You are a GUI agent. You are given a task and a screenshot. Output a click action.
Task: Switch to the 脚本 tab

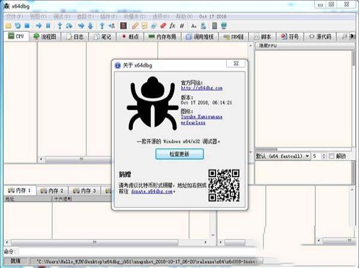(263, 36)
